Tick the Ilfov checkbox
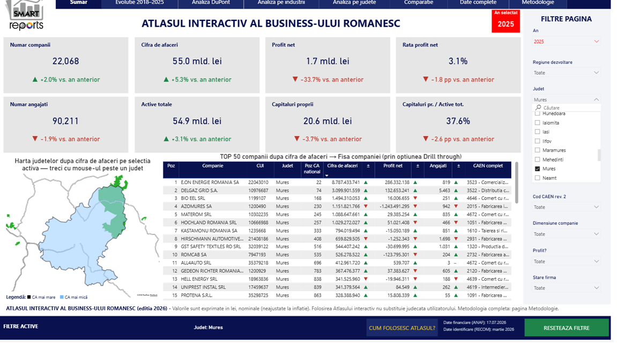The image size is (617, 345). pyautogui.click(x=538, y=141)
